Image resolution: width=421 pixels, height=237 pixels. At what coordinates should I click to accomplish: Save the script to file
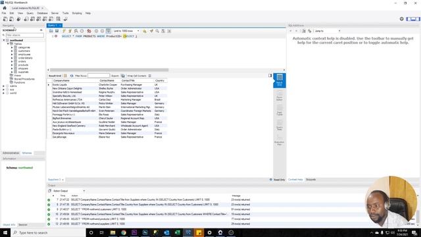(x=57, y=31)
